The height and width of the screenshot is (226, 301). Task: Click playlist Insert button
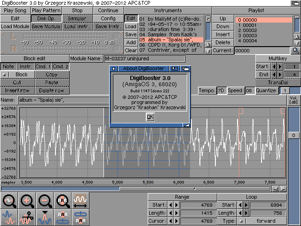click(x=223, y=34)
